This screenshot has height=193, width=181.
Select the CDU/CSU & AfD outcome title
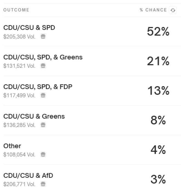point(28,175)
